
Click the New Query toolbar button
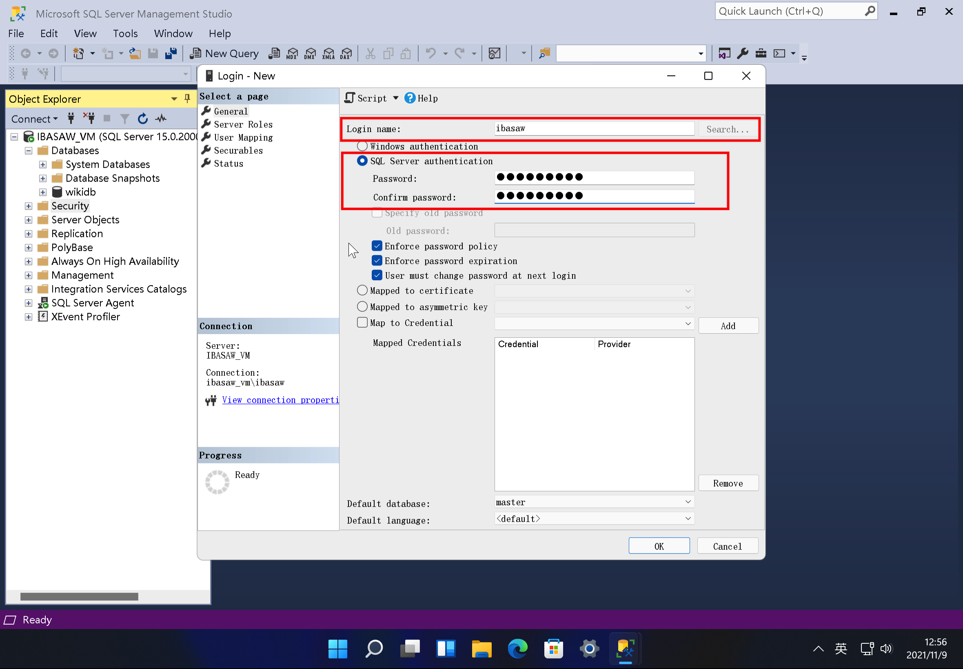(224, 54)
